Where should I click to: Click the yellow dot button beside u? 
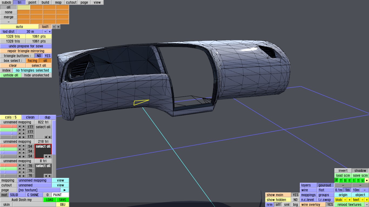coord(367,180)
